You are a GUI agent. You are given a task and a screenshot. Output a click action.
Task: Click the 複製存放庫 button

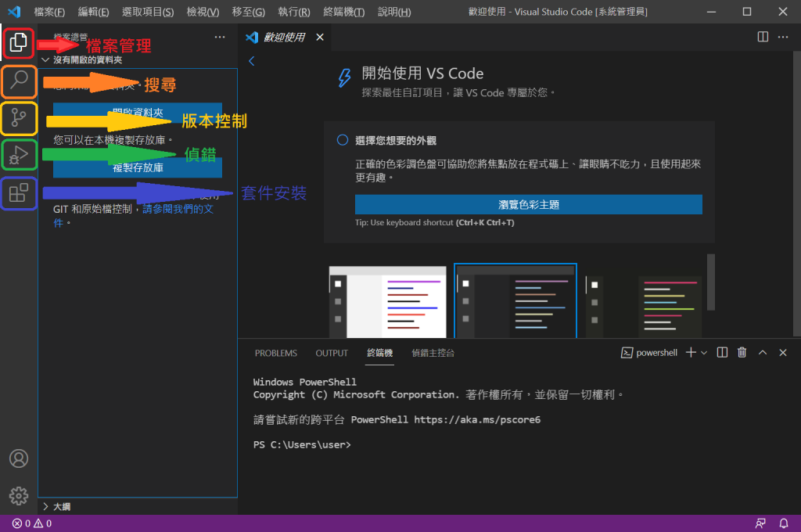[138, 167]
